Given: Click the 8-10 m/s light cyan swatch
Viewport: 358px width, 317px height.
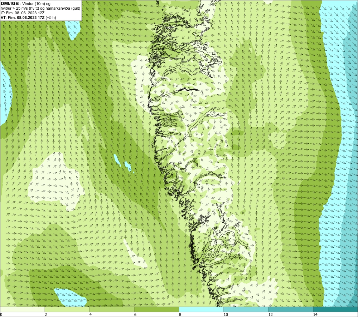Looking at the screenshot, I should coord(201,309).
